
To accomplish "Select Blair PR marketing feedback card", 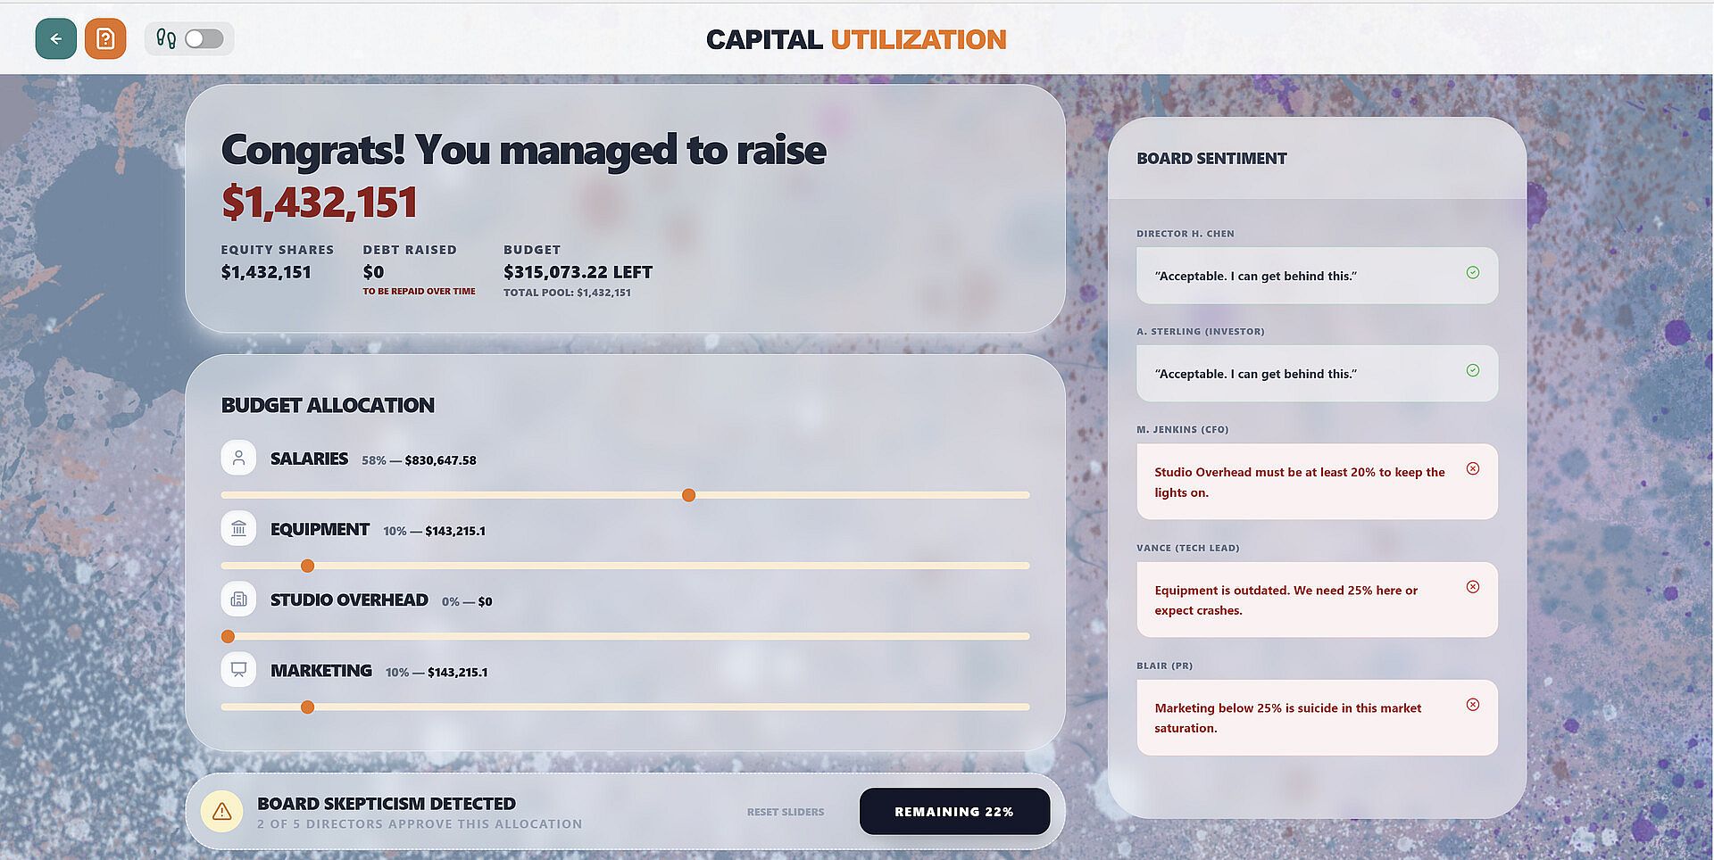I will click(x=1317, y=718).
